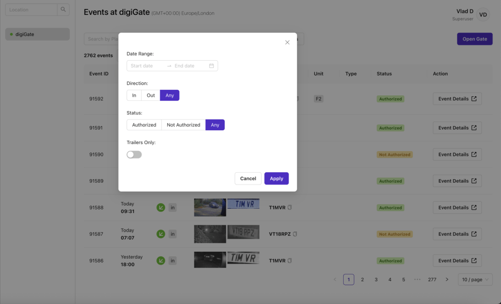Select 'In' direction option

(134, 95)
